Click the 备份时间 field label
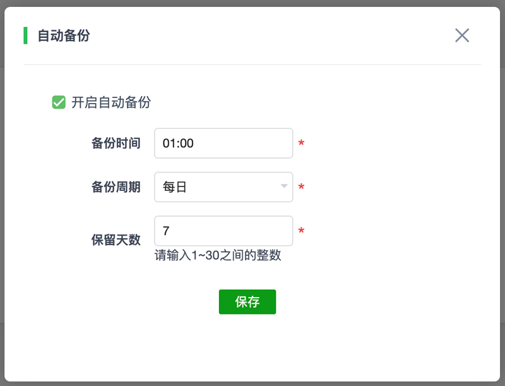Screen dimensions: 505x386 click(x=116, y=143)
